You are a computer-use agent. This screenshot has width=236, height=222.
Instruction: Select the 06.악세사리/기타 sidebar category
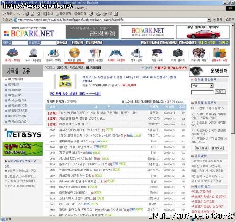coord(18,106)
